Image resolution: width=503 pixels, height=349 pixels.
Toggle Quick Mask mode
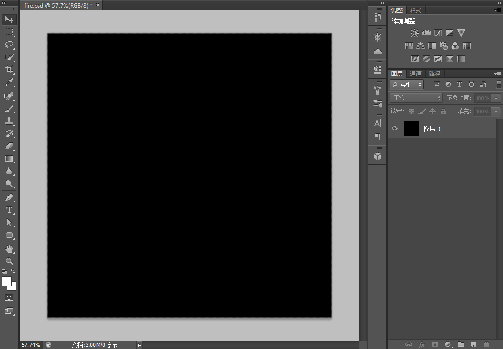(x=9, y=298)
